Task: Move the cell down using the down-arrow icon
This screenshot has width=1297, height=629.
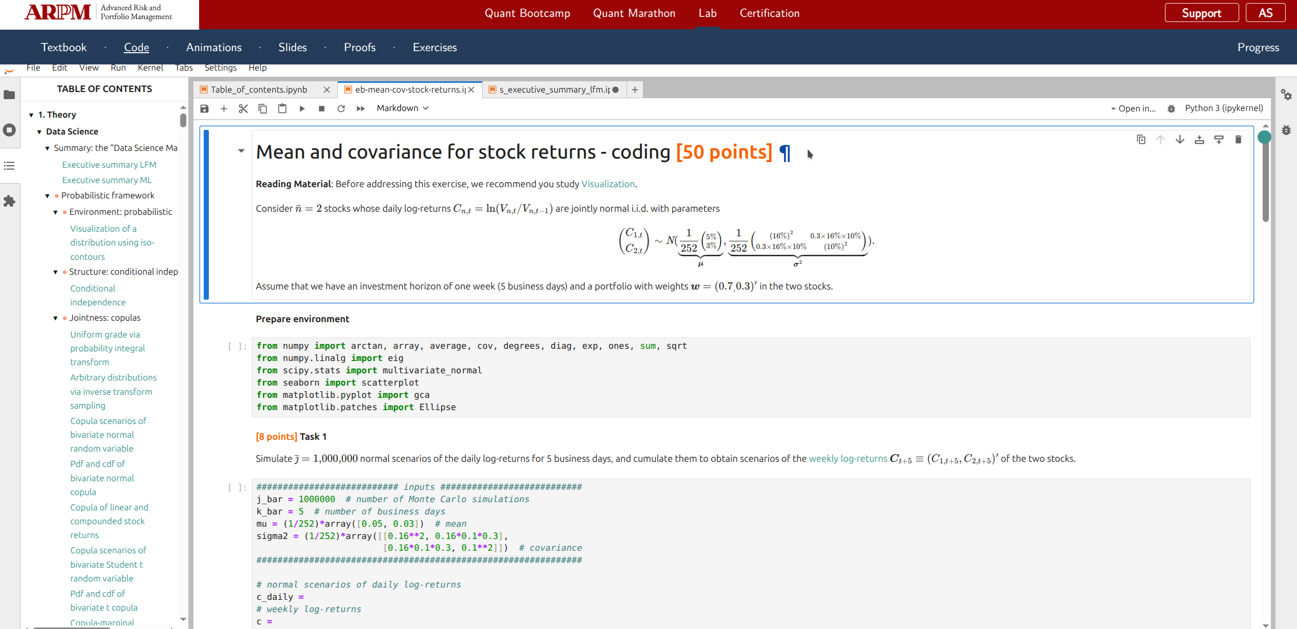Action: tap(1180, 139)
